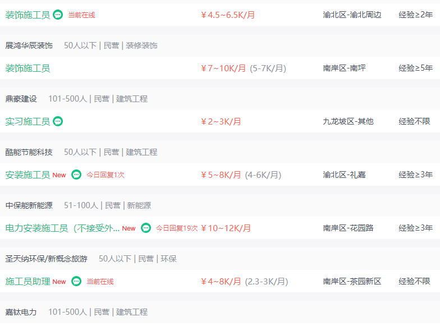View company 展鸿华辰装饰
Image resolution: width=440 pixels, height=326 pixels.
pos(29,45)
